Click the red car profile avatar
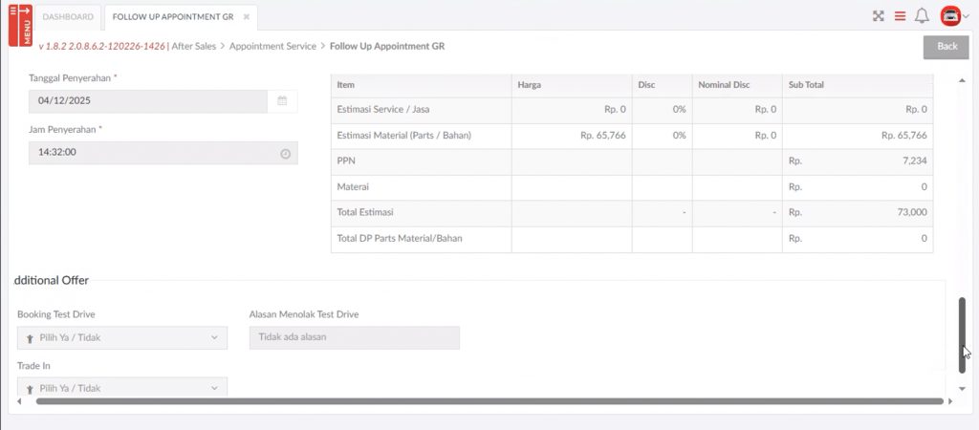Viewport: 979px width, 430px height. [949, 16]
